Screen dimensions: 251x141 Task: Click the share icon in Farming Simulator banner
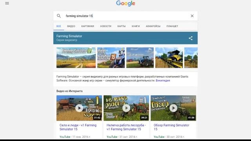click(191, 38)
